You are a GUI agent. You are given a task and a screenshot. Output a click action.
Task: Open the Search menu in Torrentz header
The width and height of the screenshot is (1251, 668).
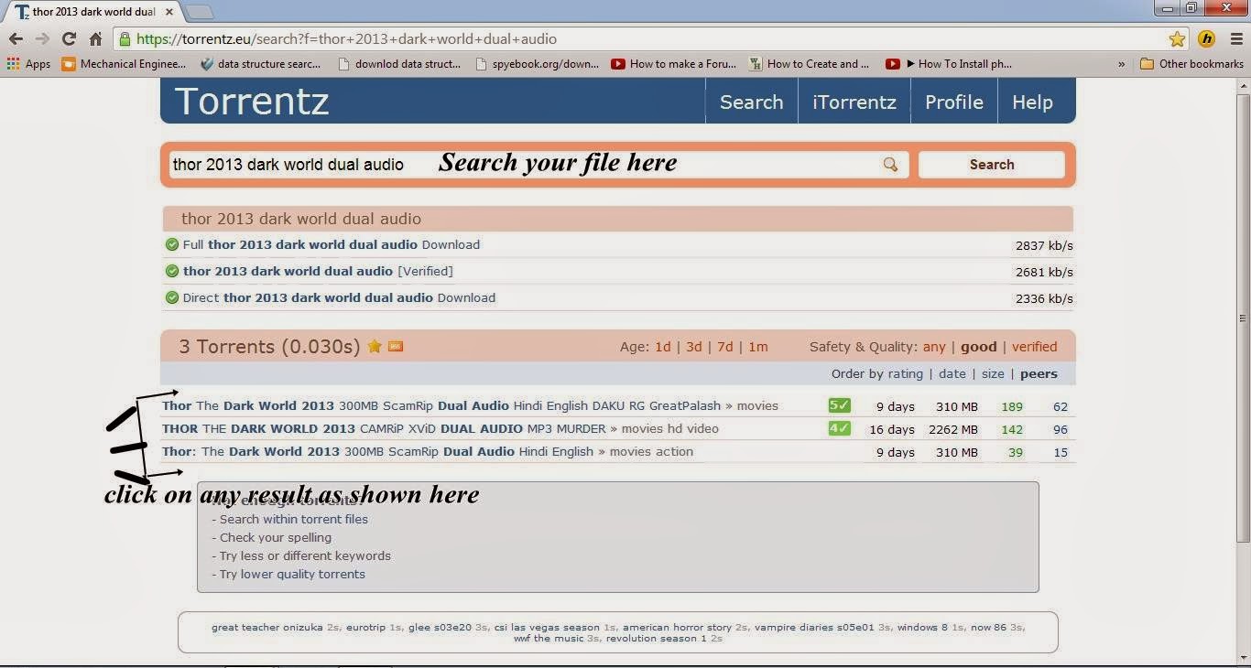(751, 102)
